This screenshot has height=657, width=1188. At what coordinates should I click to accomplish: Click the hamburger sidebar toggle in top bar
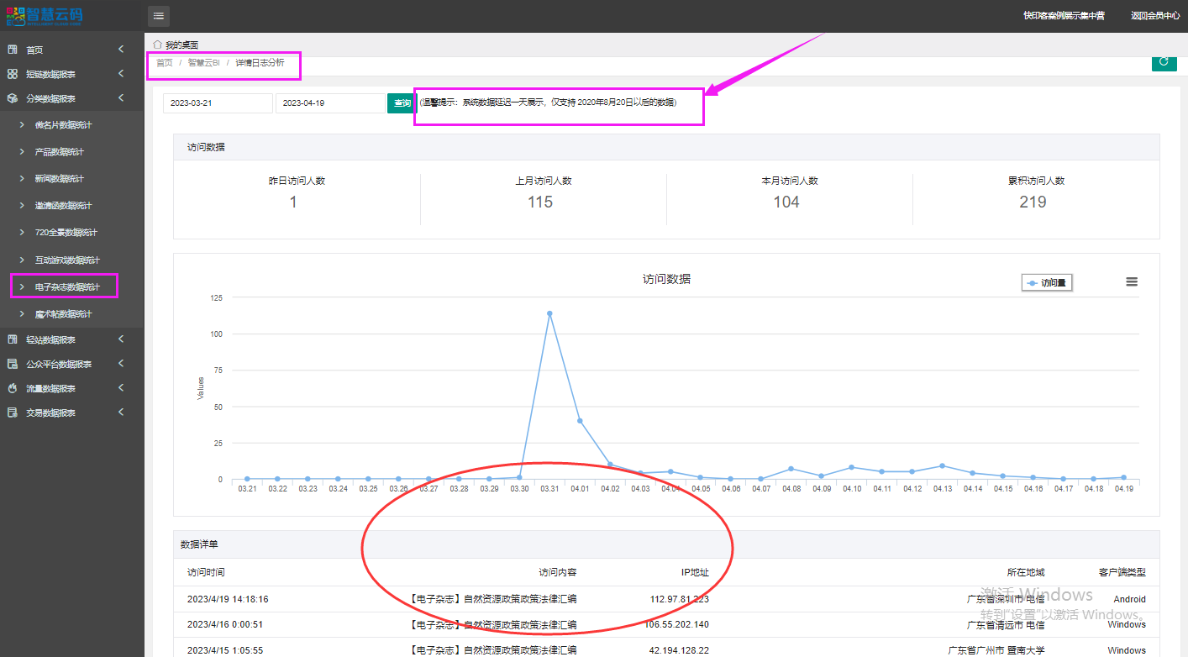coord(159,15)
